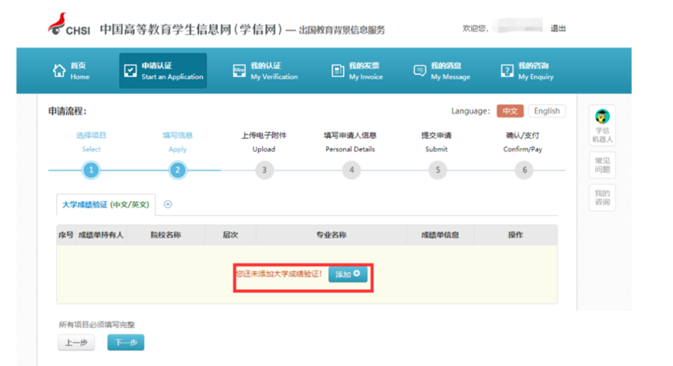Go to Home in the navigation bar
This screenshot has width=673, height=366.
71,71
